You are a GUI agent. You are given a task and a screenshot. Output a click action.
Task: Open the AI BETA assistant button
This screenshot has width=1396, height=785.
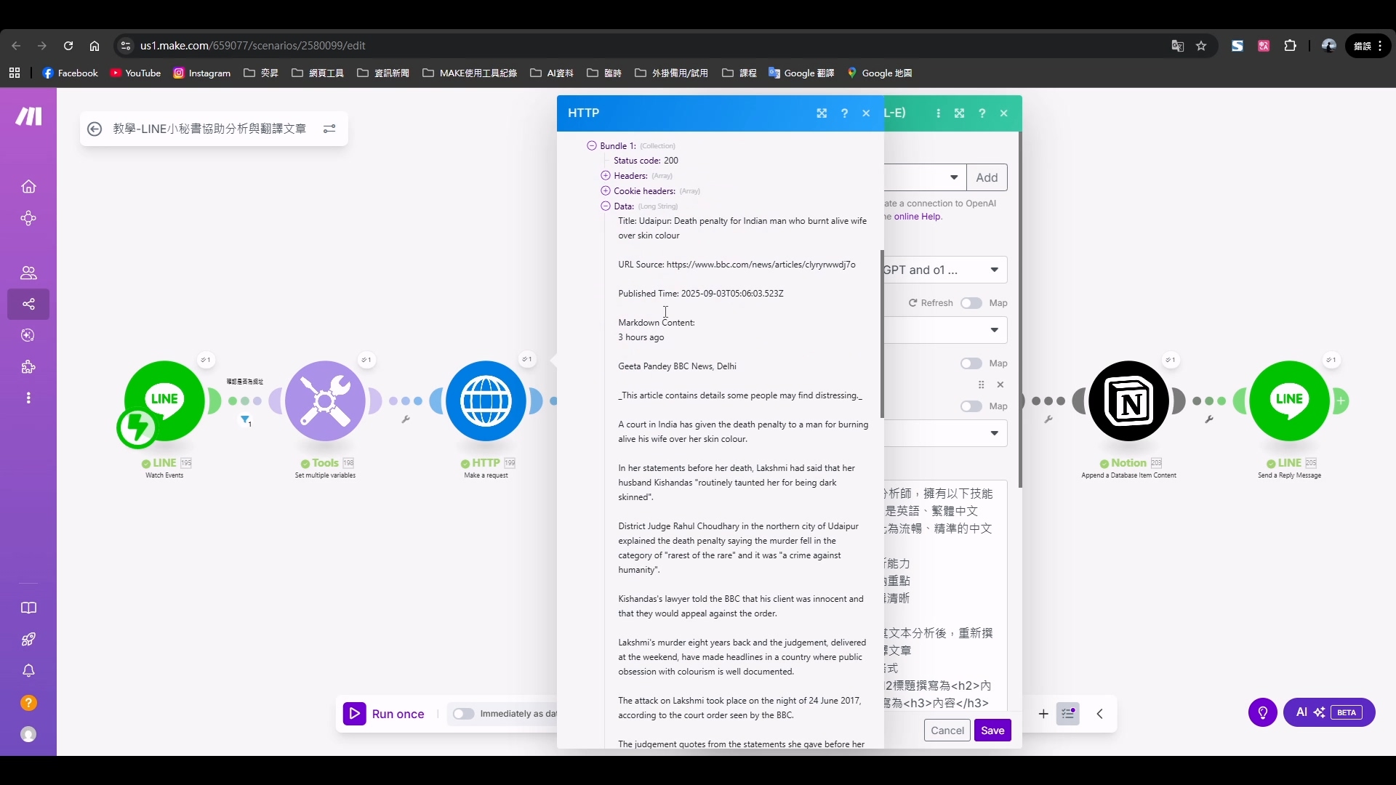[x=1329, y=713]
